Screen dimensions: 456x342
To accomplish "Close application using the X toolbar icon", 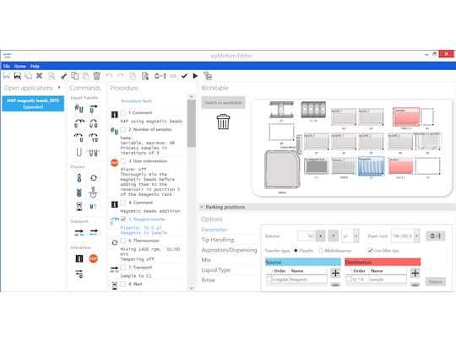I will (39, 76).
